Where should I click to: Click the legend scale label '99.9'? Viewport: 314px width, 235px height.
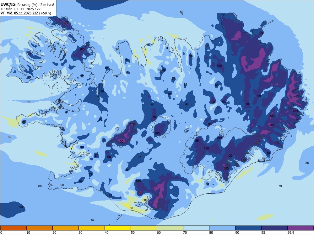point(291,232)
